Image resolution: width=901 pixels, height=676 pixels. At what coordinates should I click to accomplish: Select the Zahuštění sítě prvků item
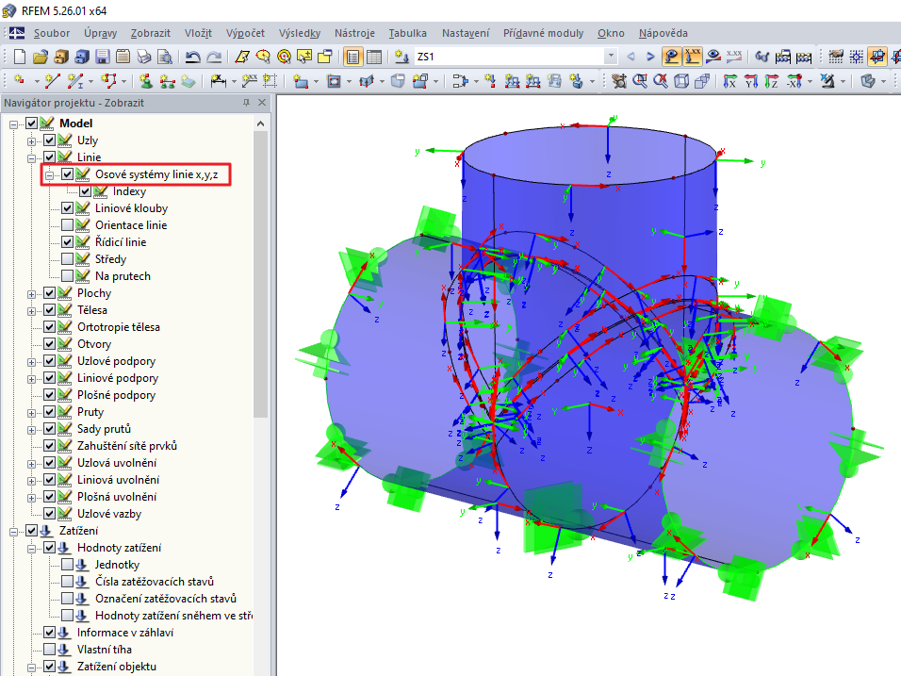pyautogui.click(x=127, y=446)
